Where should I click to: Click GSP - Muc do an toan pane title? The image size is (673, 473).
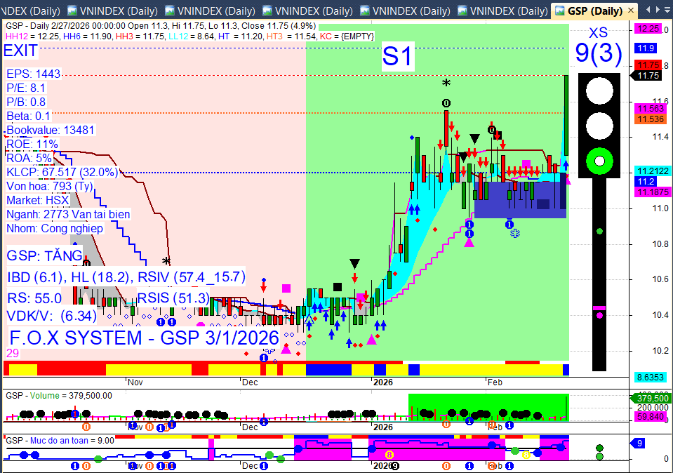pyautogui.click(x=60, y=441)
